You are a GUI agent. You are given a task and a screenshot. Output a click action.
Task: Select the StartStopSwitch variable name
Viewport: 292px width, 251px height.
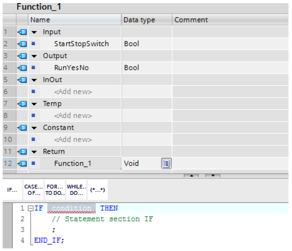pos(81,44)
